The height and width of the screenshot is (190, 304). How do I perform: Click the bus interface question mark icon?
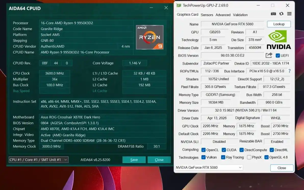click(289, 71)
